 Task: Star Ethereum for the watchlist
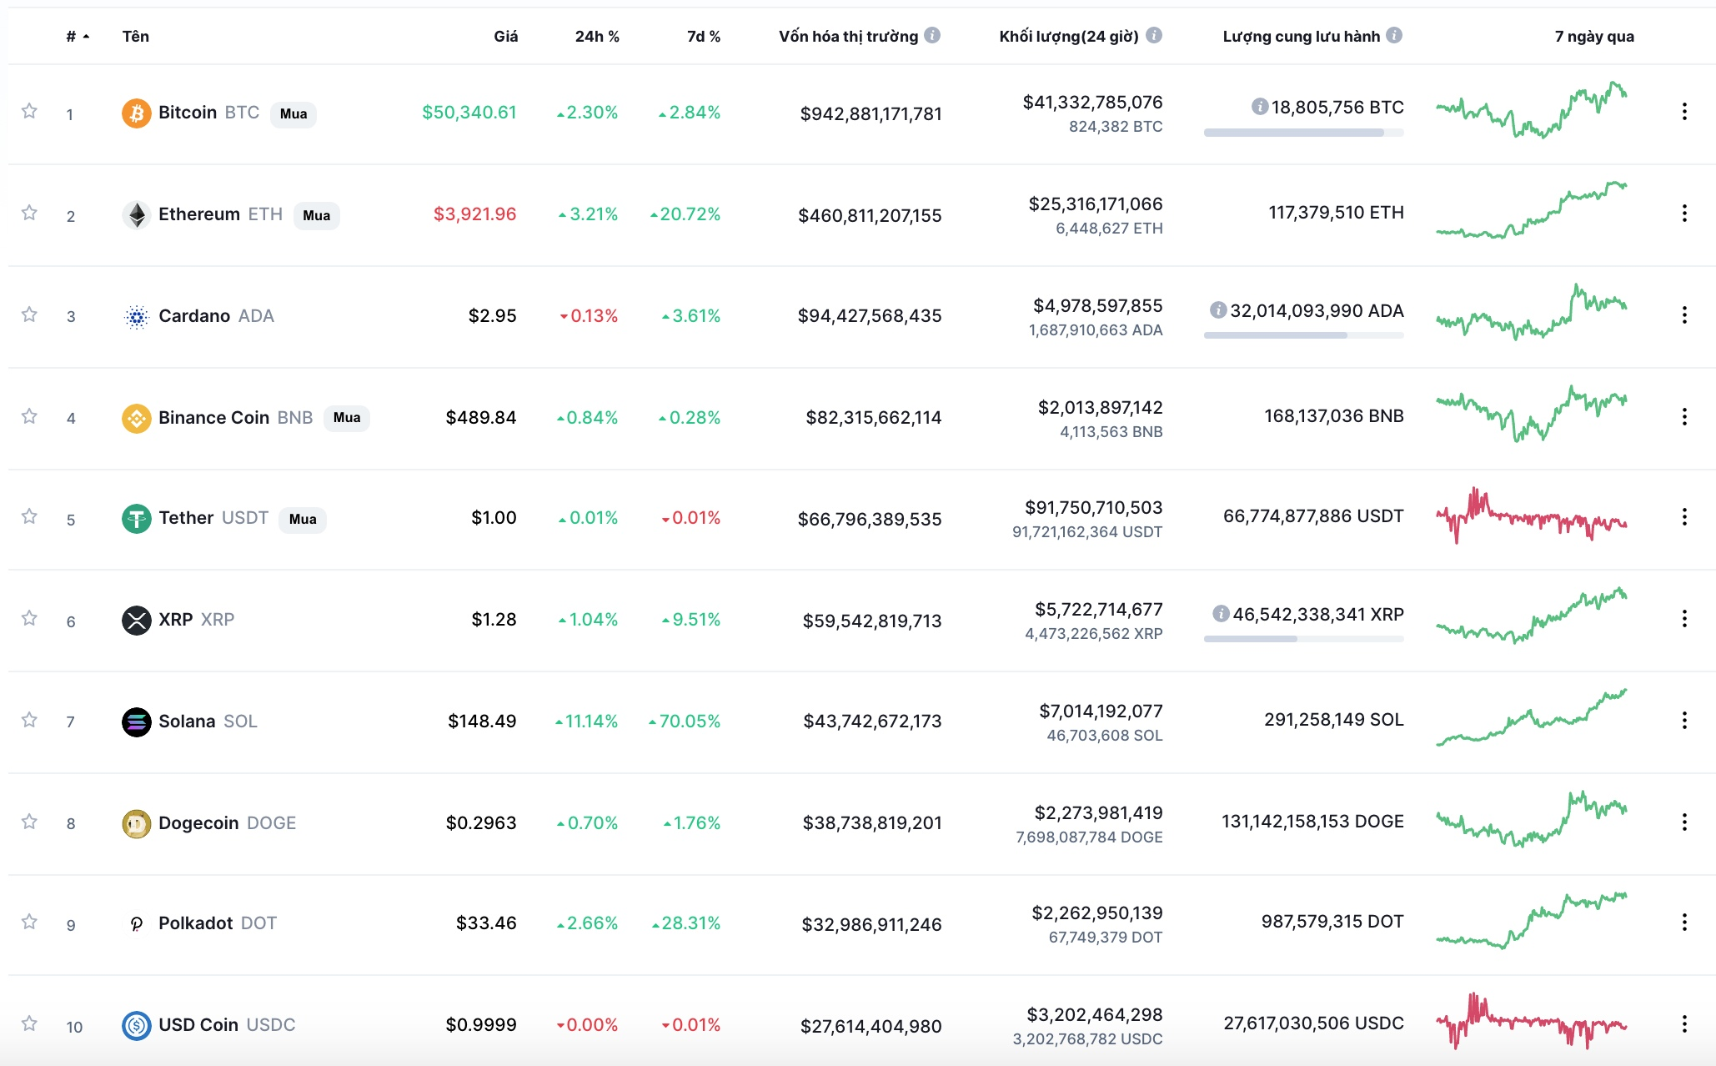(29, 213)
